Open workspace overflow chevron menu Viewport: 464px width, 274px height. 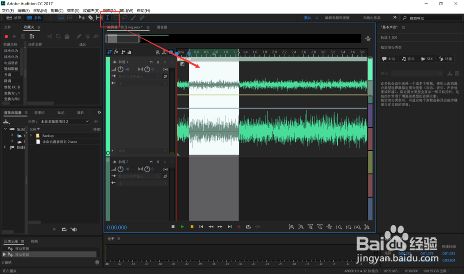tap(395, 18)
